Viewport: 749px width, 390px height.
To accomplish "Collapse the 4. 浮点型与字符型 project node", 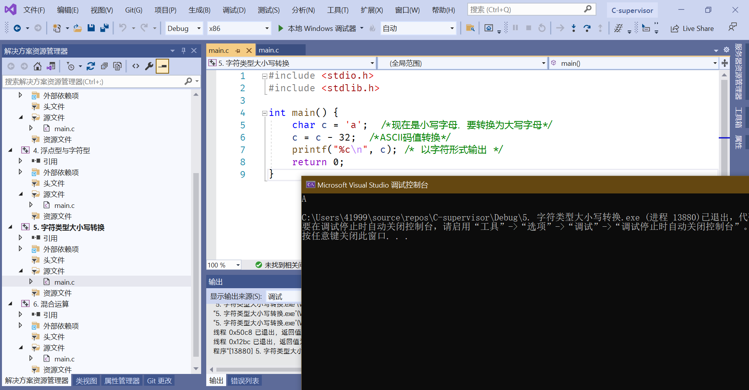I will click(x=11, y=150).
